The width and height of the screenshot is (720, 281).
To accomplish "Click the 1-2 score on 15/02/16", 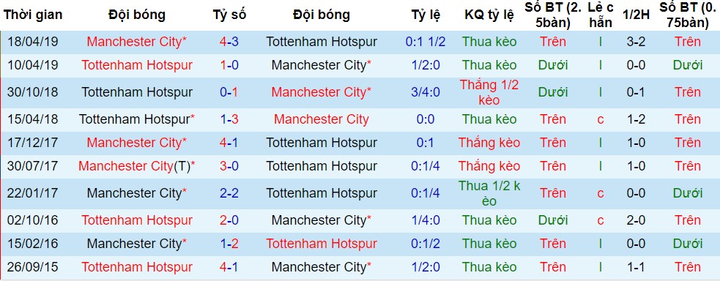I will point(229,244).
